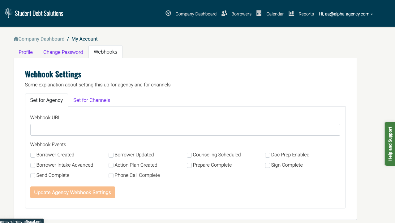Image resolution: width=395 pixels, height=223 pixels.
Task: Open the Change Password tab
Action: [x=63, y=52]
